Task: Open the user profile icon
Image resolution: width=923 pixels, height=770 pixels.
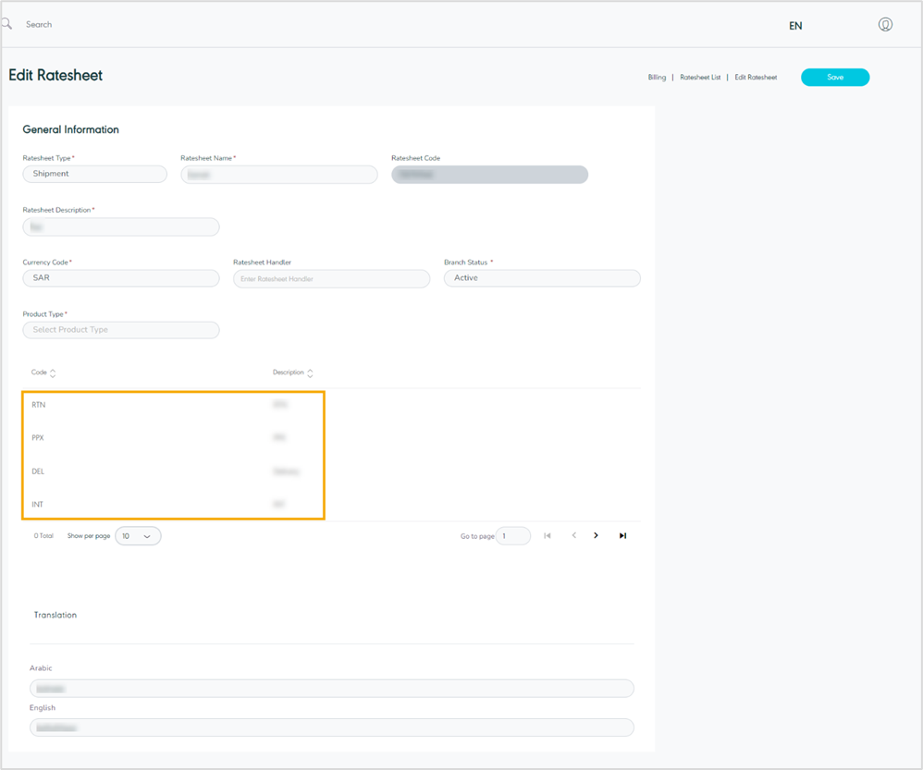Action: (x=885, y=25)
